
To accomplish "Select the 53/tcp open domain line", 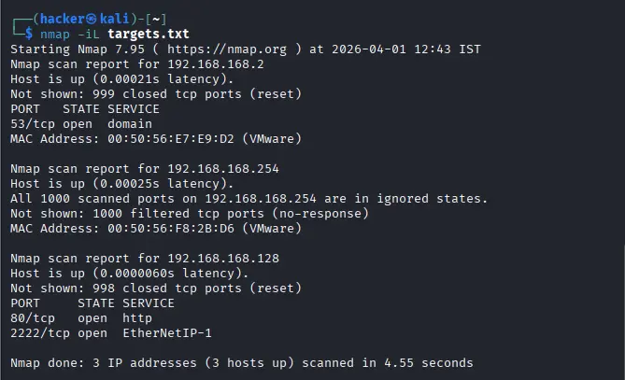I will 80,124.
